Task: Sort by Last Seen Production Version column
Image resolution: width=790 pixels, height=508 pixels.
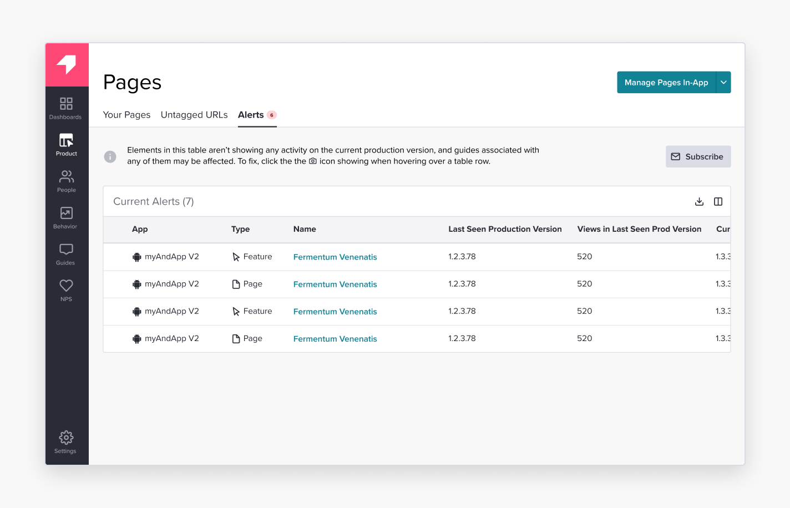Action: [x=505, y=229]
